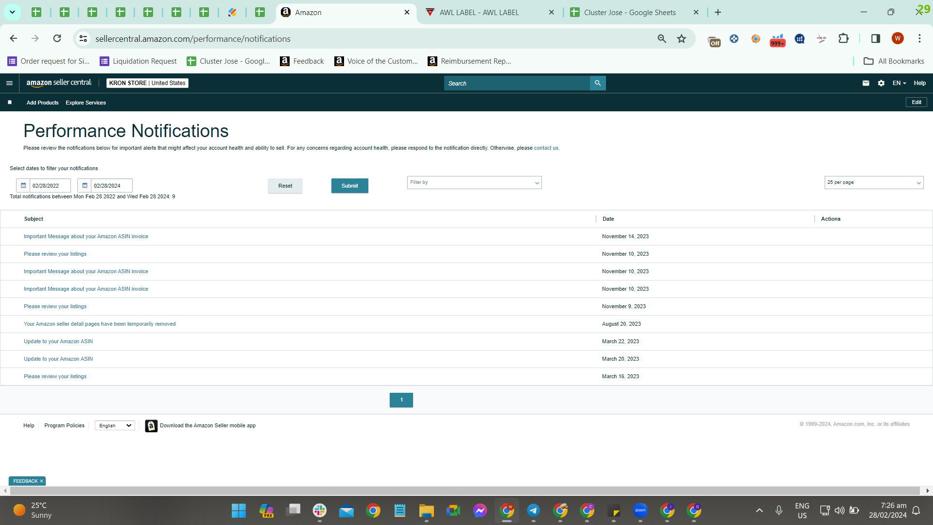Viewport: 933px width, 525px height.
Task: Open Telegram from the taskbar
Action: tap(534, 510)
